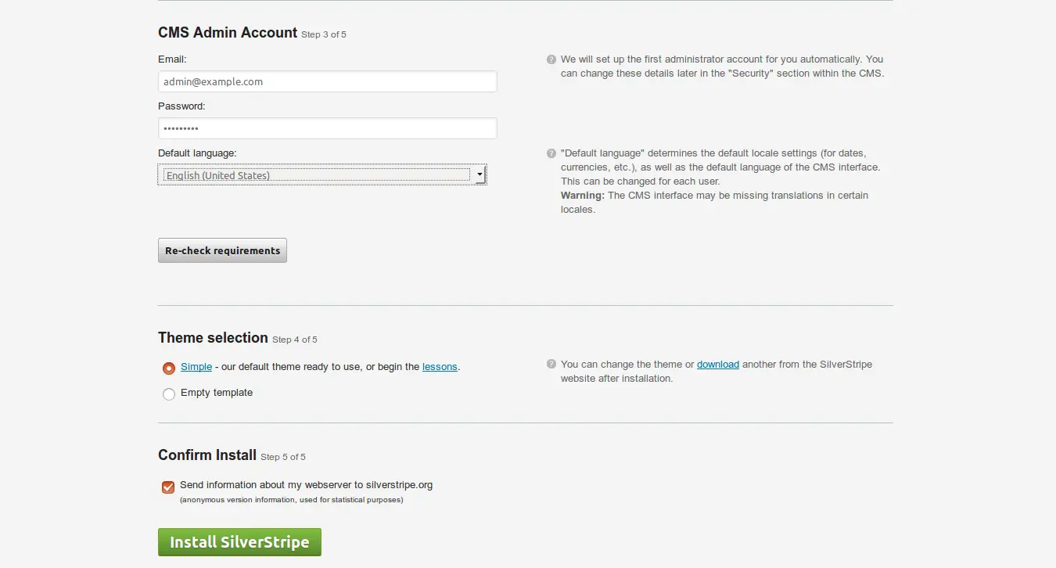Screen dimensions: 1056x568
Task: Click the Email input field
Action: tap(328, 81)
